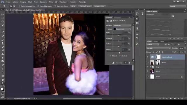The height and width of the screenshot is (105, 187).
Task: Click the horizontal canvas scrollbar
Action: 82,99
